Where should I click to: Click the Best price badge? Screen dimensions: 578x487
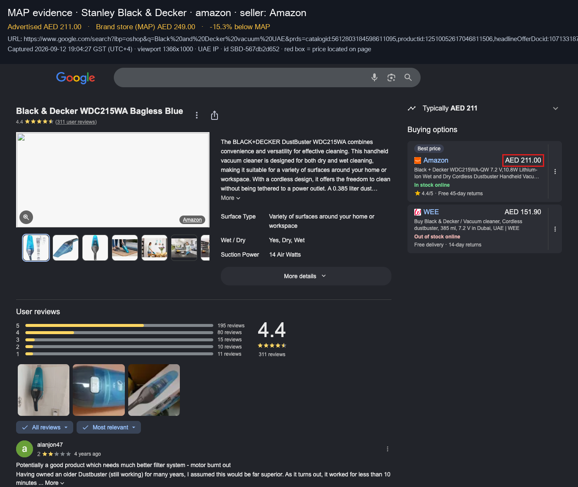pos(429,149)
